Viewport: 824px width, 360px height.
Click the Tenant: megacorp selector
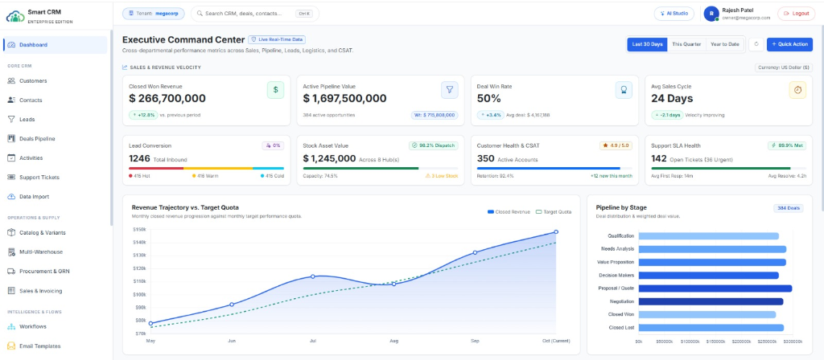(x=154, y=14)
